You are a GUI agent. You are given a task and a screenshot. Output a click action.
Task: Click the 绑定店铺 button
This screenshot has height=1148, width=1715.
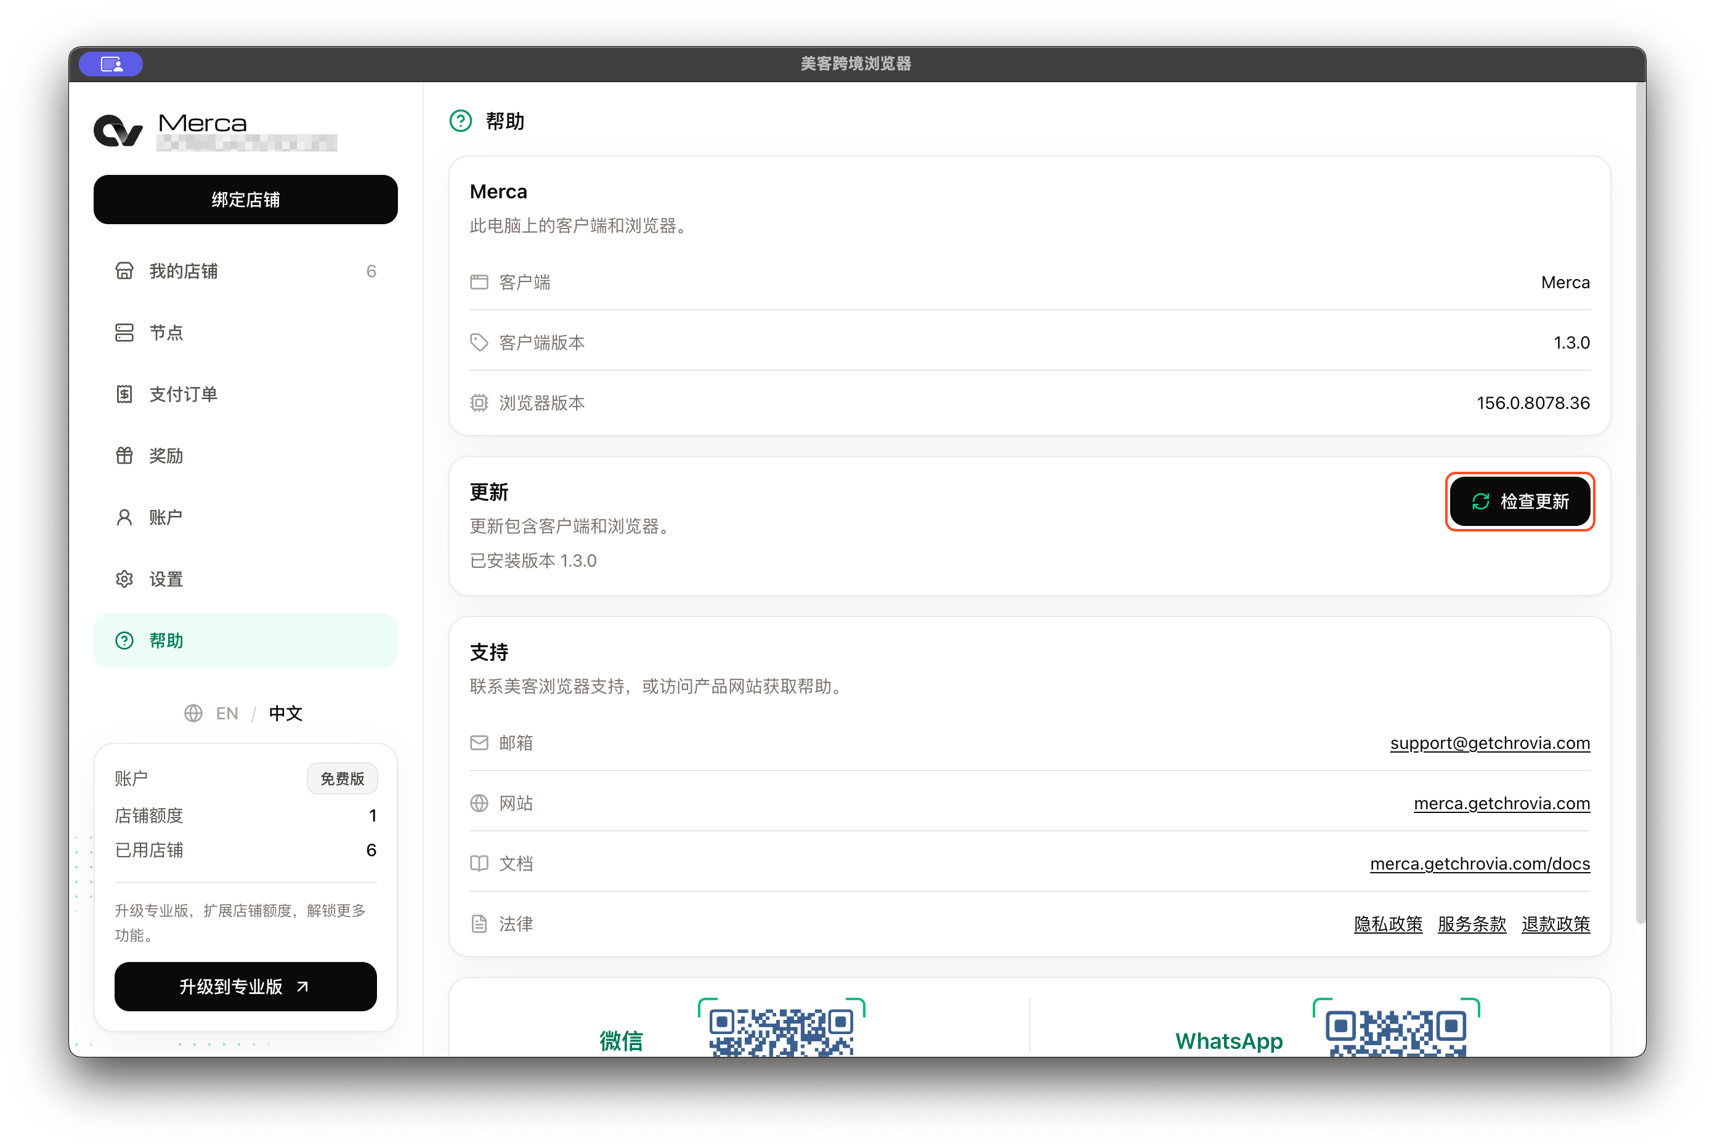pyautogui.click(x=245, y=199)
